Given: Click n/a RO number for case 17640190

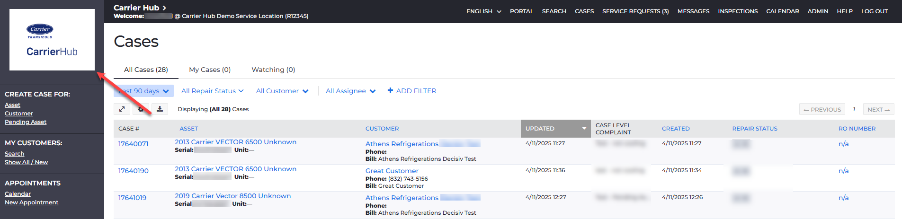Looking at the screenshot, I should [843, 171].
